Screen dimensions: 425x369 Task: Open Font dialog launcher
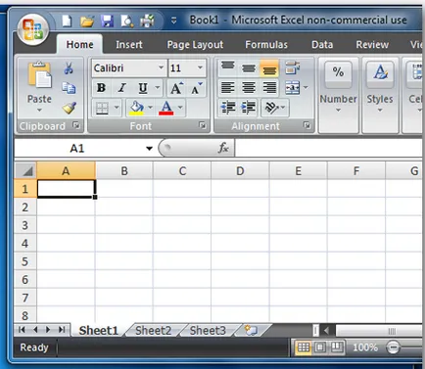[x=203, y=125]
